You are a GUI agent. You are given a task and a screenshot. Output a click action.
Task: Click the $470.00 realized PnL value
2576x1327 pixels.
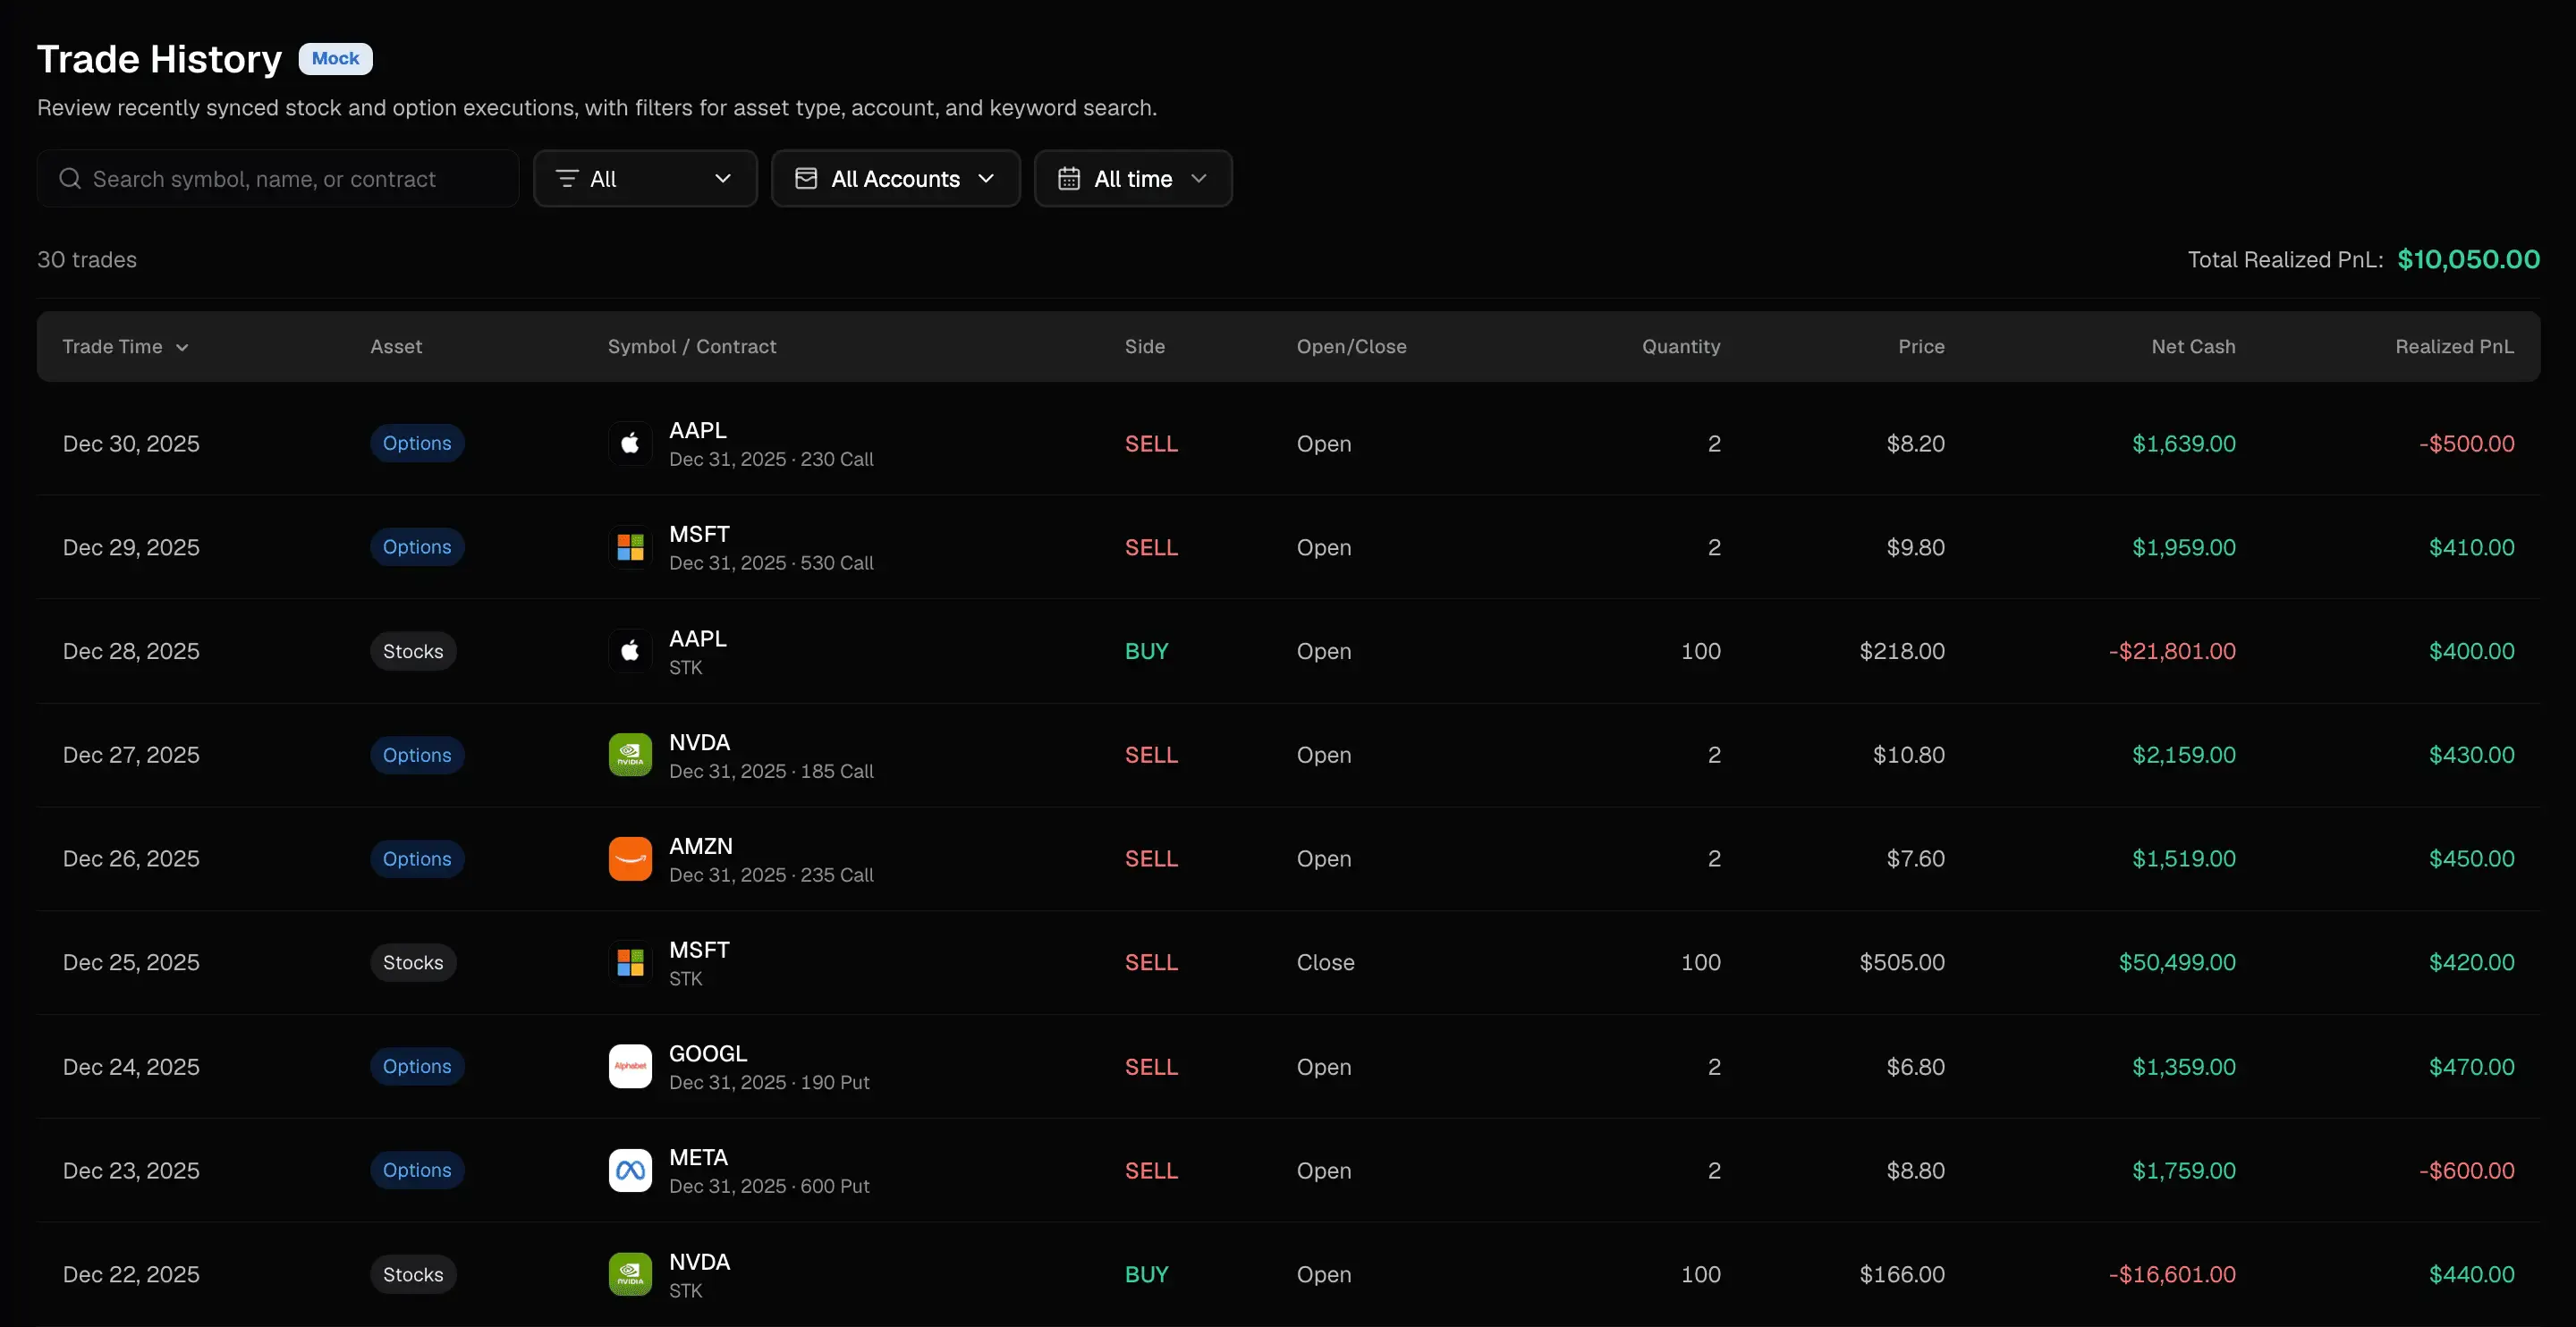(2471, 1066)
